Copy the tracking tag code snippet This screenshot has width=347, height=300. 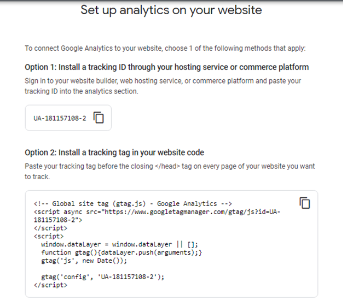tap(305, 203)
